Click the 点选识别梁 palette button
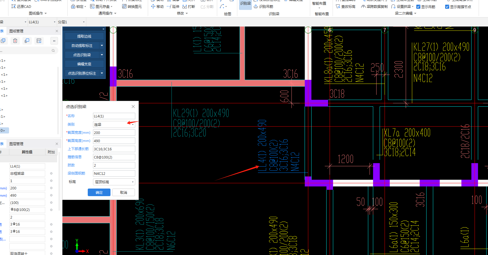 pos(82,55)
